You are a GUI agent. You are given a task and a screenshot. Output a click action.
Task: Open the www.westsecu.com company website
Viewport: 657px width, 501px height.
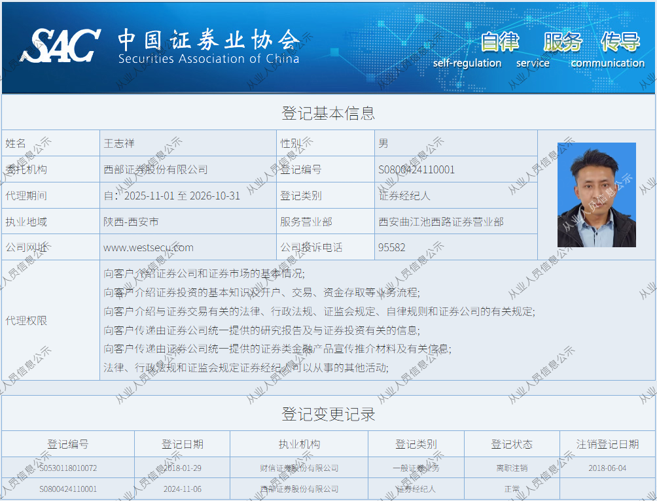click(x=149, y=248)
